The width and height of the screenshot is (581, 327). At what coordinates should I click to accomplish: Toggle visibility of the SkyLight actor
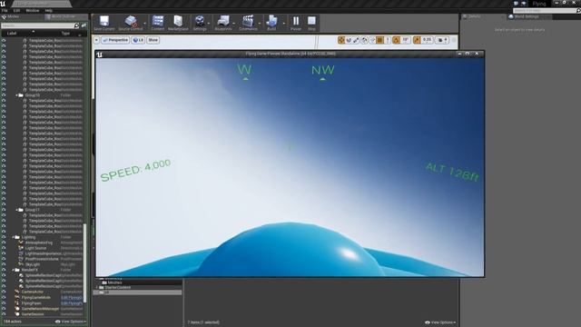[x=4, y=264]
